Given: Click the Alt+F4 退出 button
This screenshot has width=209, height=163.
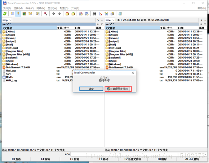Looking at the screenshot, I should tap(192, 159).
